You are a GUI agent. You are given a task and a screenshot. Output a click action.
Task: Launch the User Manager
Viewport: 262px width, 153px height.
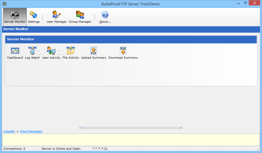click(x=57, y=17)
